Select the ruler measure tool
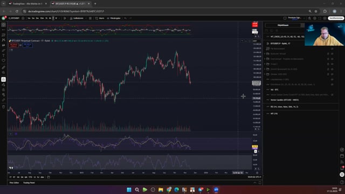Screen dimensions: 345x194 [x=4, y=67]
